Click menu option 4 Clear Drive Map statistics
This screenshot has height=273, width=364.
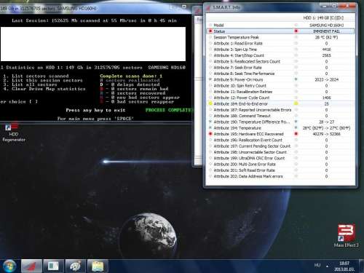tap(44, 89)
